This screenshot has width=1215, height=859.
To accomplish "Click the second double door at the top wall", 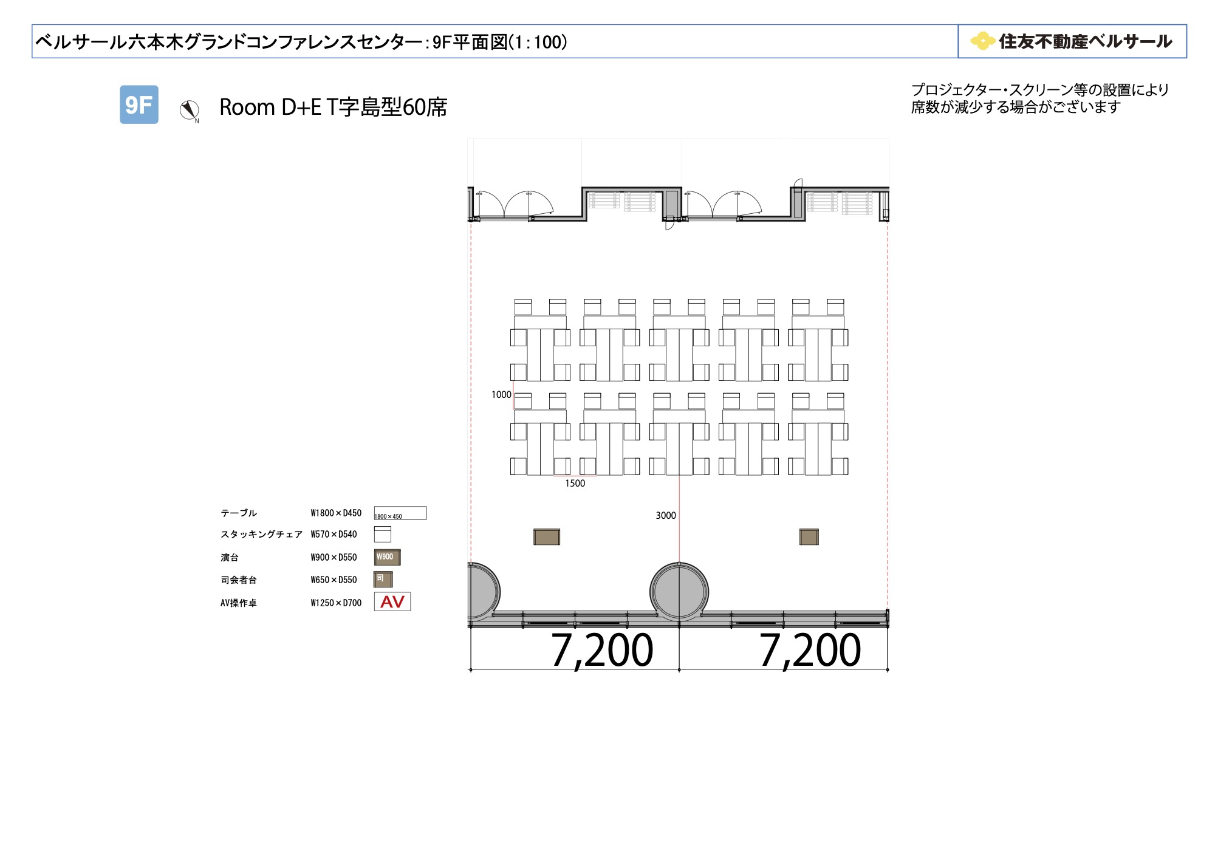I will [723, 205].
